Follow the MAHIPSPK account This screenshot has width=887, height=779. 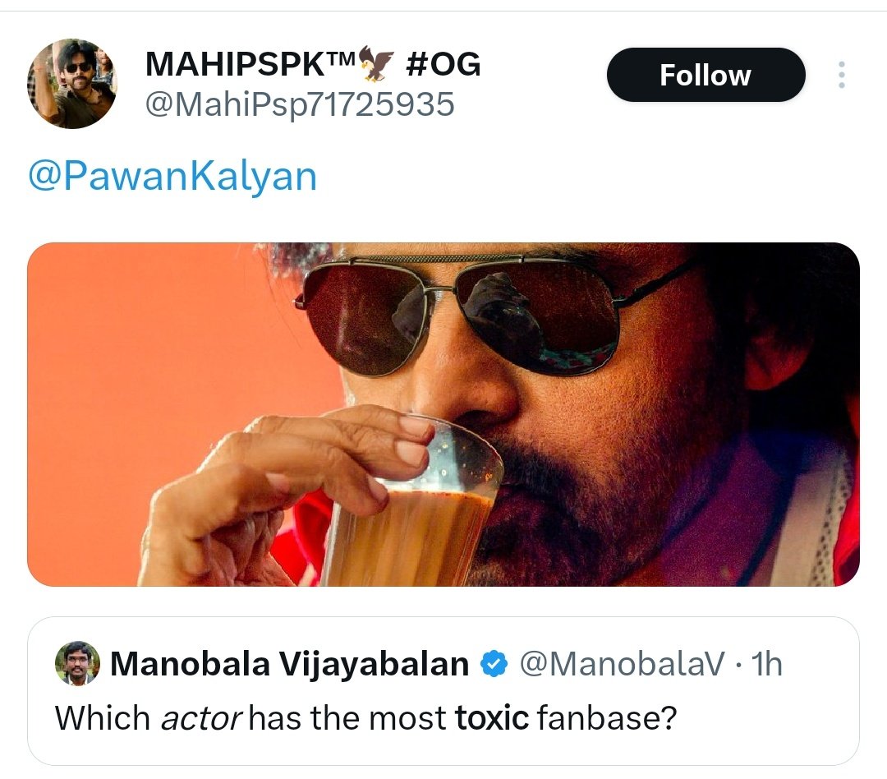pyautogui.click(x=705, y=75)
